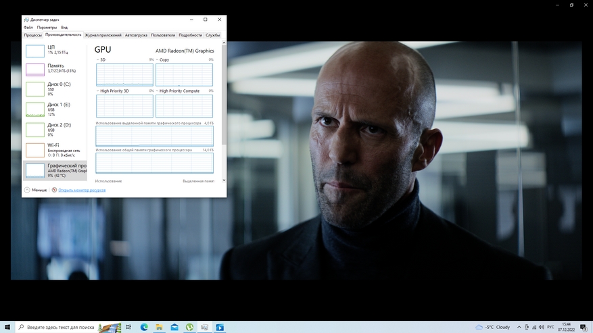Switch to the Журнал приложений tab
Image resolution: width=593 pixels, height=333 pixels.
coord(103,35)
